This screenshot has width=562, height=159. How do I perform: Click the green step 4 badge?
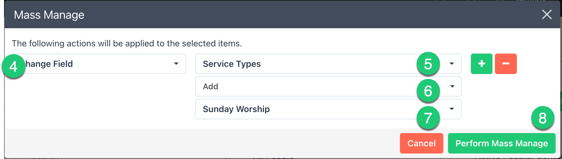pos(13,66)
